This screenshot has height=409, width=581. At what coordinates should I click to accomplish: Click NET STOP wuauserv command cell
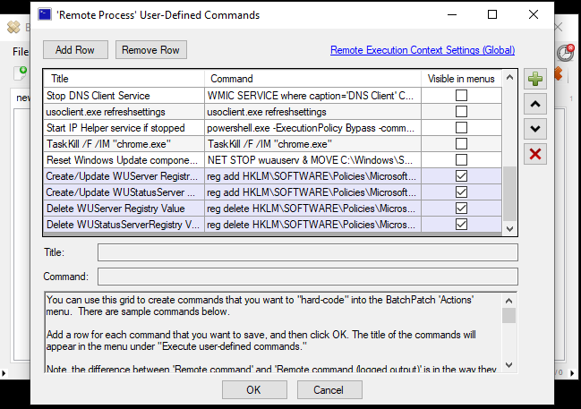point(312,160)
